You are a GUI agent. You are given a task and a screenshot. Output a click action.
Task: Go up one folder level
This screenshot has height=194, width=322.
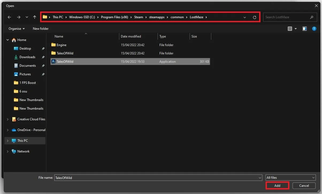tap(34, 17)
